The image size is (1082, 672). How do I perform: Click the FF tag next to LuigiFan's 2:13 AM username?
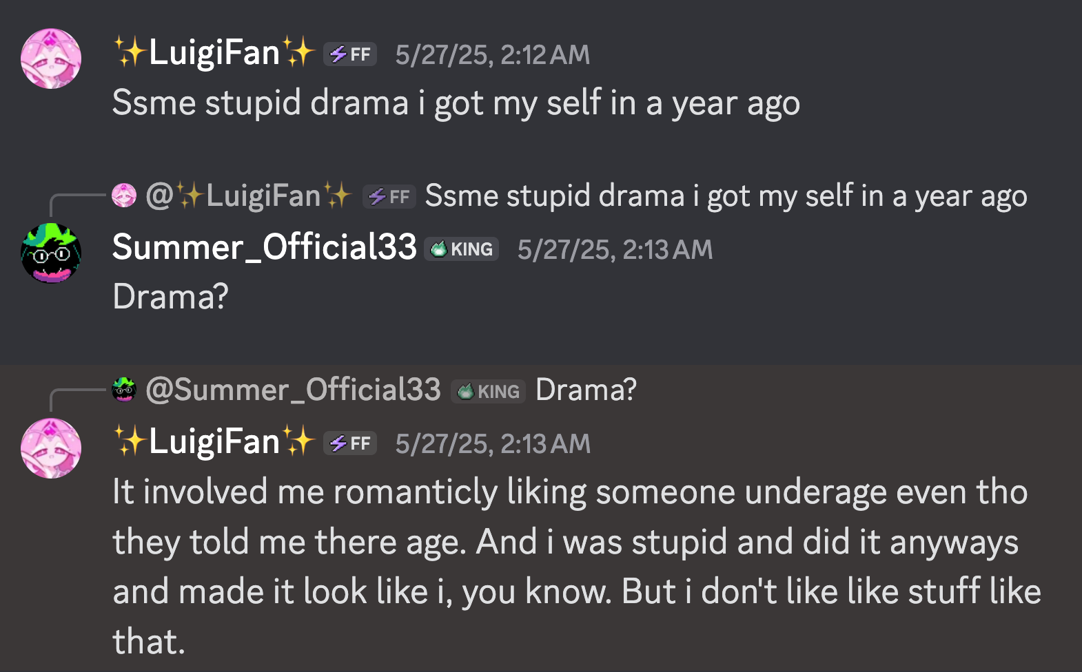pos(350,443)
